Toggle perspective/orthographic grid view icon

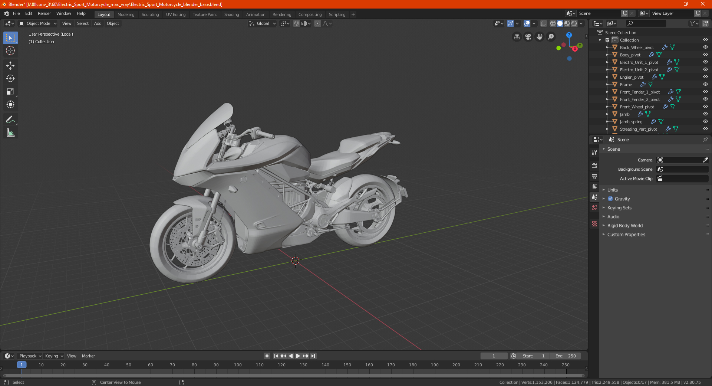[517, 37]
